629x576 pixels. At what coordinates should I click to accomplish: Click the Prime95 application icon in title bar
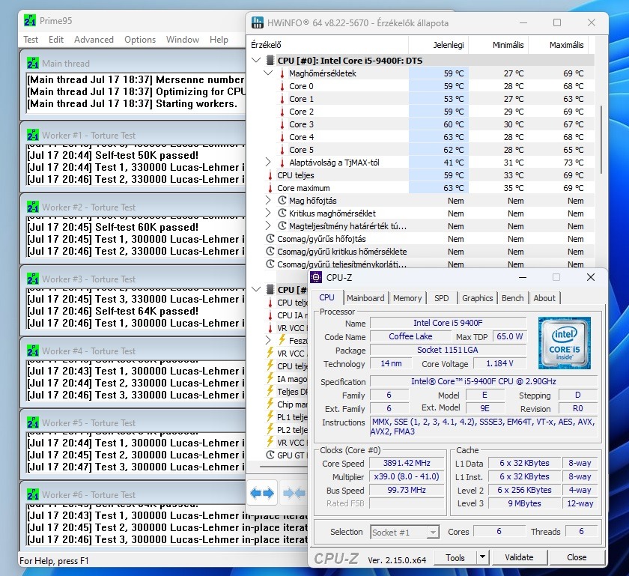click(30, 20)
